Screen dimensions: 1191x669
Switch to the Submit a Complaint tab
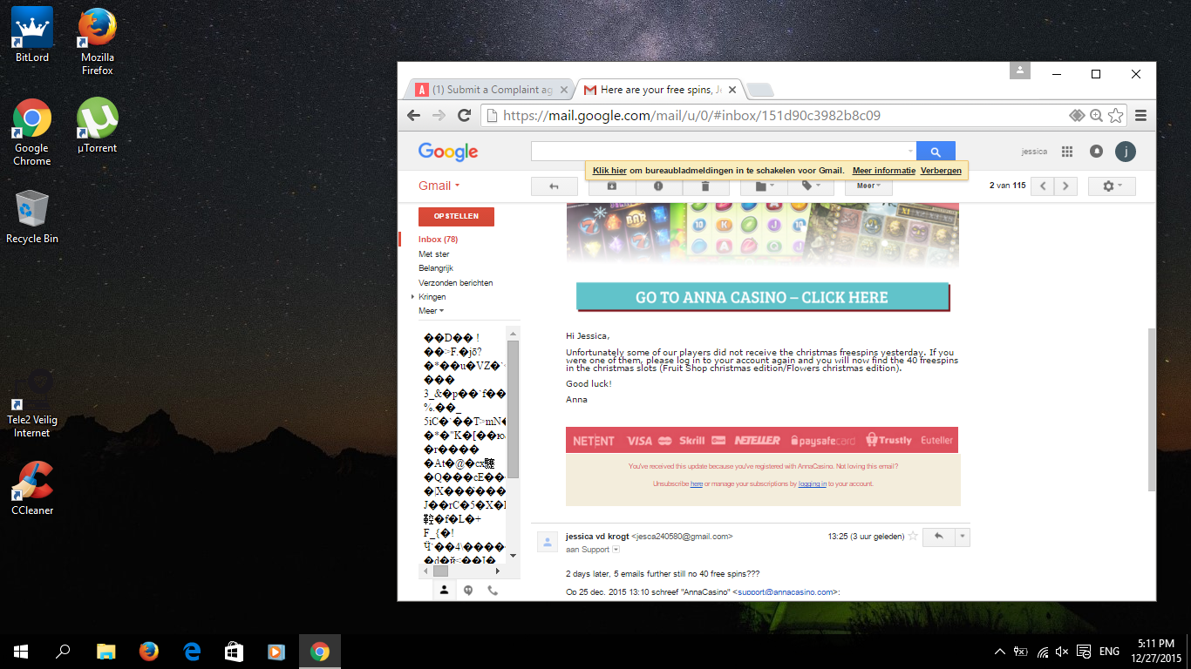point(491,90)
